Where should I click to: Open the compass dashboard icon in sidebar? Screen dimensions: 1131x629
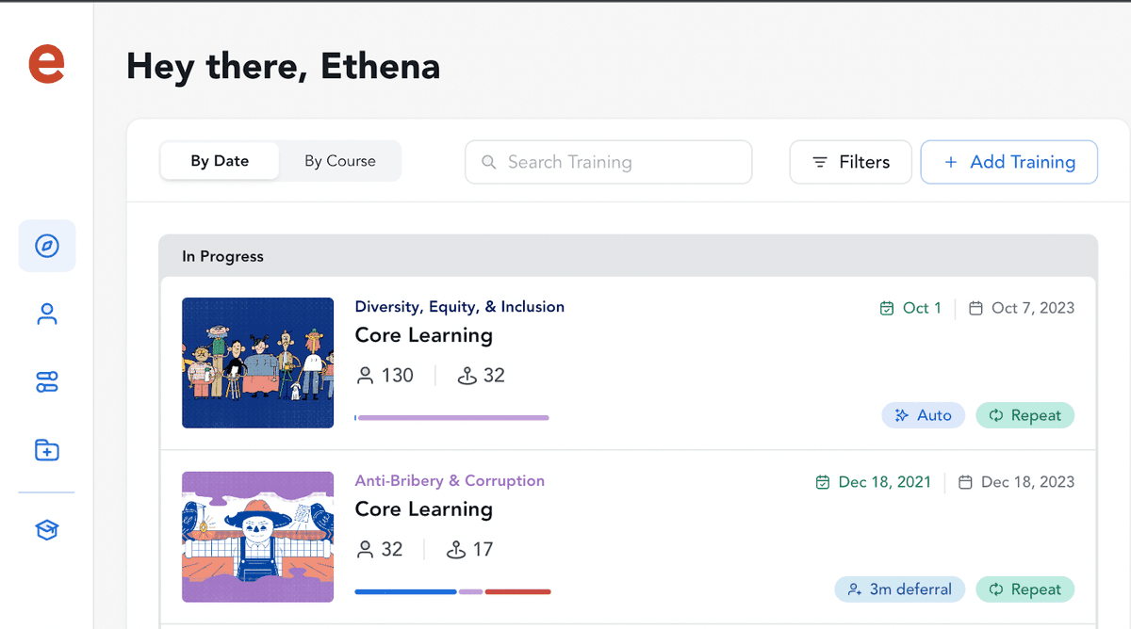tap(47, 246)
